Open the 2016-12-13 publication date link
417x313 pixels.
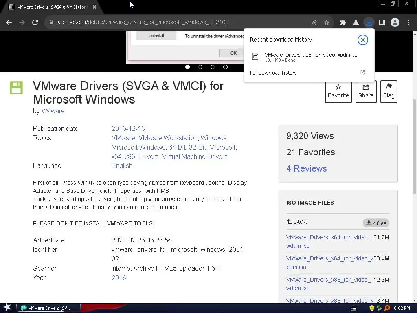point(128,128)
